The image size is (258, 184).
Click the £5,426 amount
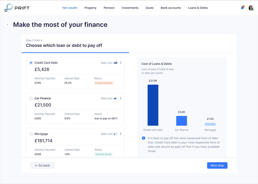coord(42,69)
